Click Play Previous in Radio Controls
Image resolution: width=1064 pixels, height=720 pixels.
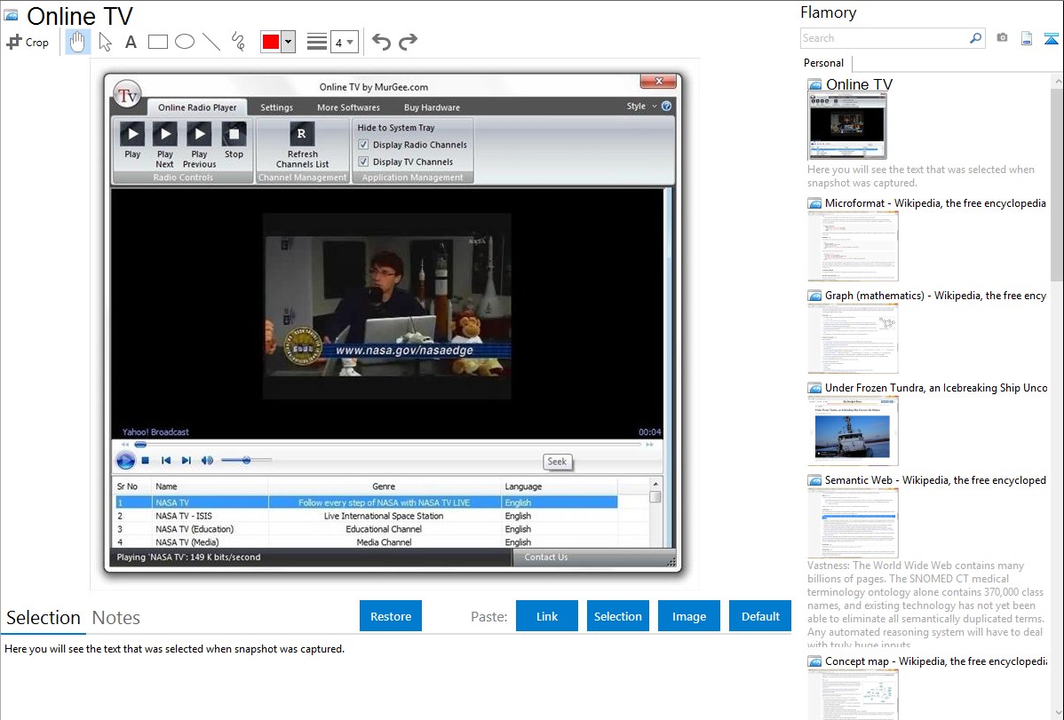click(199, 145)
